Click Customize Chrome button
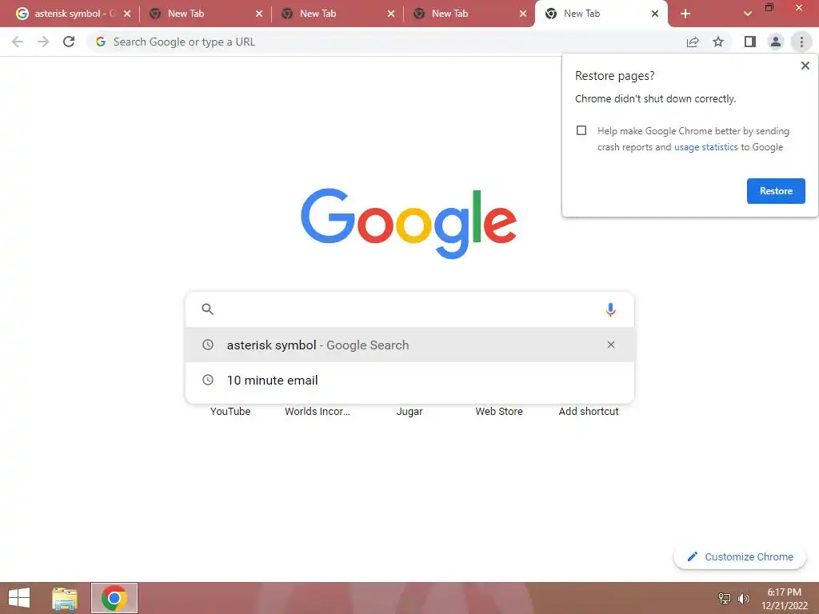 [740, 556]
